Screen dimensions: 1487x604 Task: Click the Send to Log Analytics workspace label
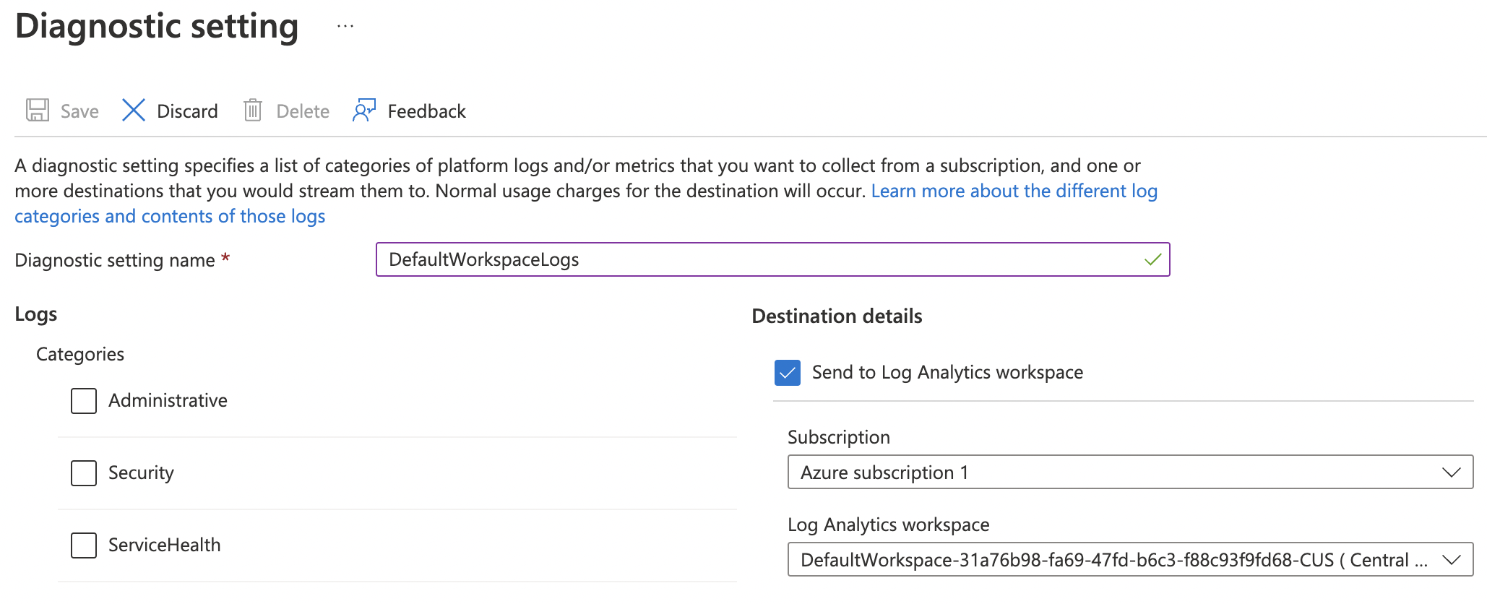(x=947, y=372)
